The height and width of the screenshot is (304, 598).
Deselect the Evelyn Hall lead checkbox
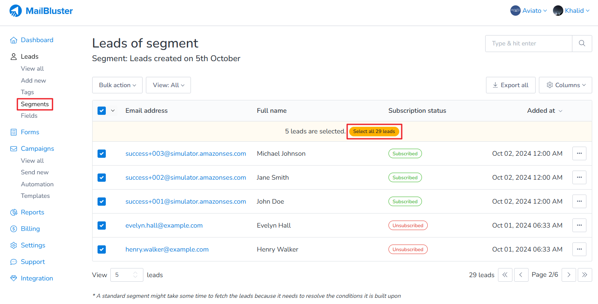[102, 226]
